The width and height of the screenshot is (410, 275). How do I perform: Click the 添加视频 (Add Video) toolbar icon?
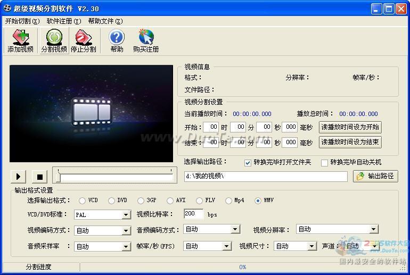(20, 40)
